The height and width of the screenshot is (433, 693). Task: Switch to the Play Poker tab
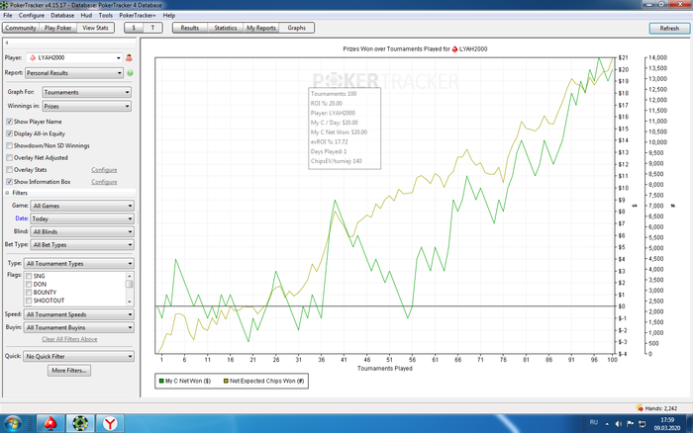point(57,28)
